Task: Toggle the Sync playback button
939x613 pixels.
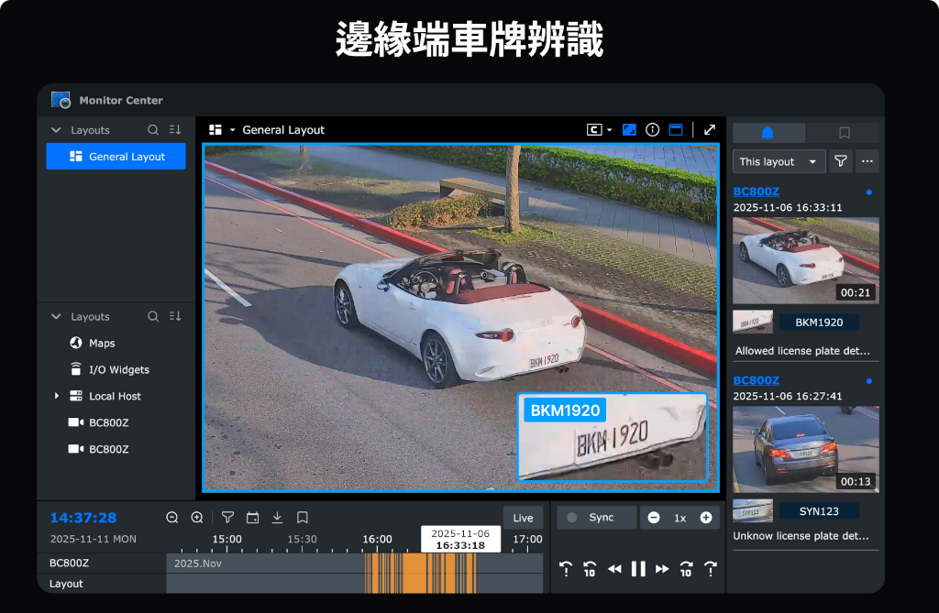Action: click(596, 518)
